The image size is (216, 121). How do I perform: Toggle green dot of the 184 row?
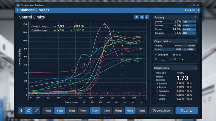tap(157, 95)
